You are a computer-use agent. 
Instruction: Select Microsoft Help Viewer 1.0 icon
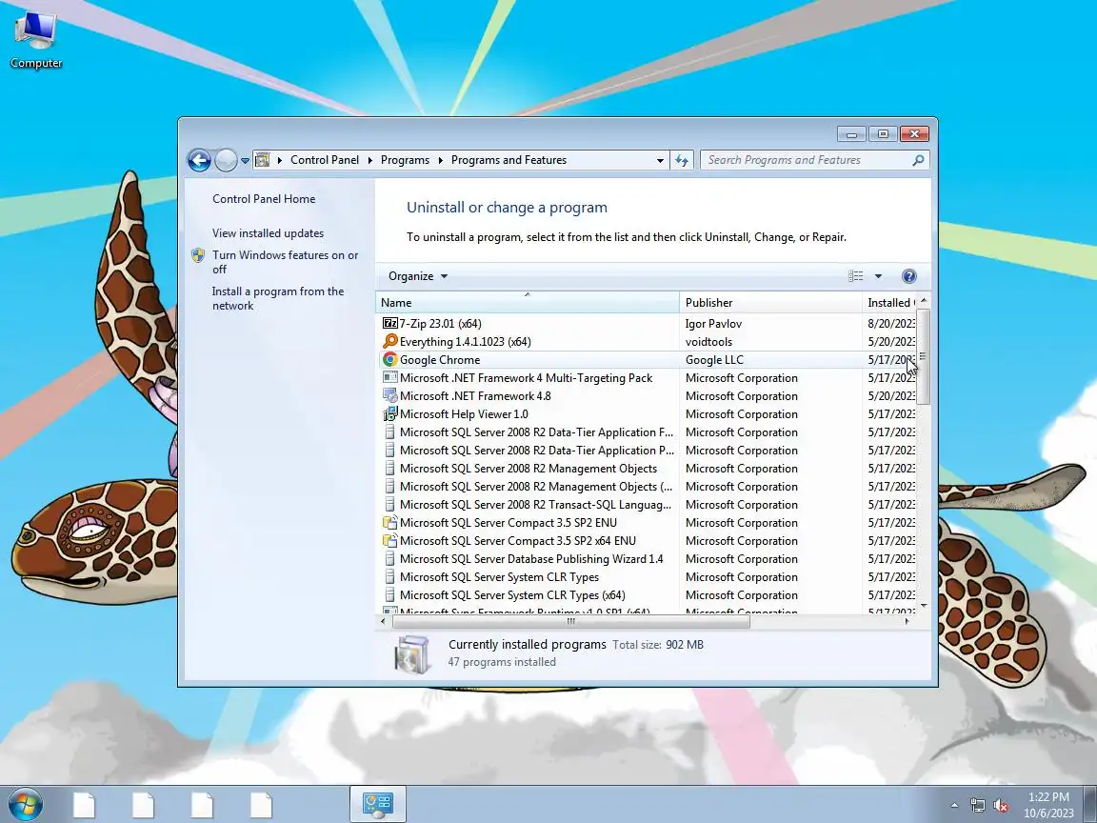click(x=389, y=414)
